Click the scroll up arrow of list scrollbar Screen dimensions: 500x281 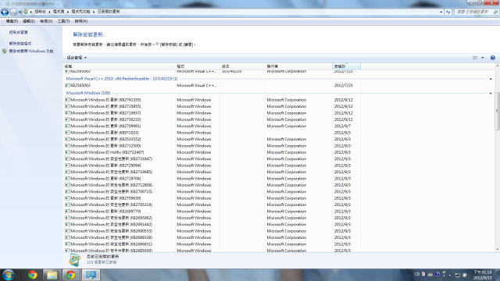497,66
